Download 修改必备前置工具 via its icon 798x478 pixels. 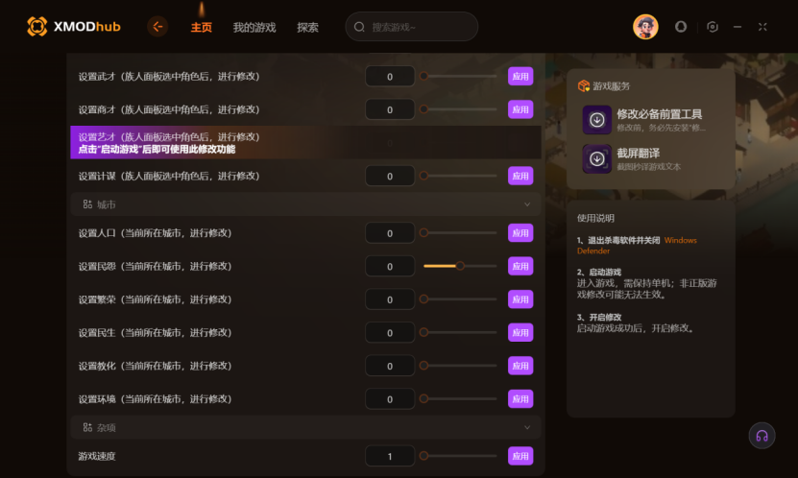(x=597, y=119)
